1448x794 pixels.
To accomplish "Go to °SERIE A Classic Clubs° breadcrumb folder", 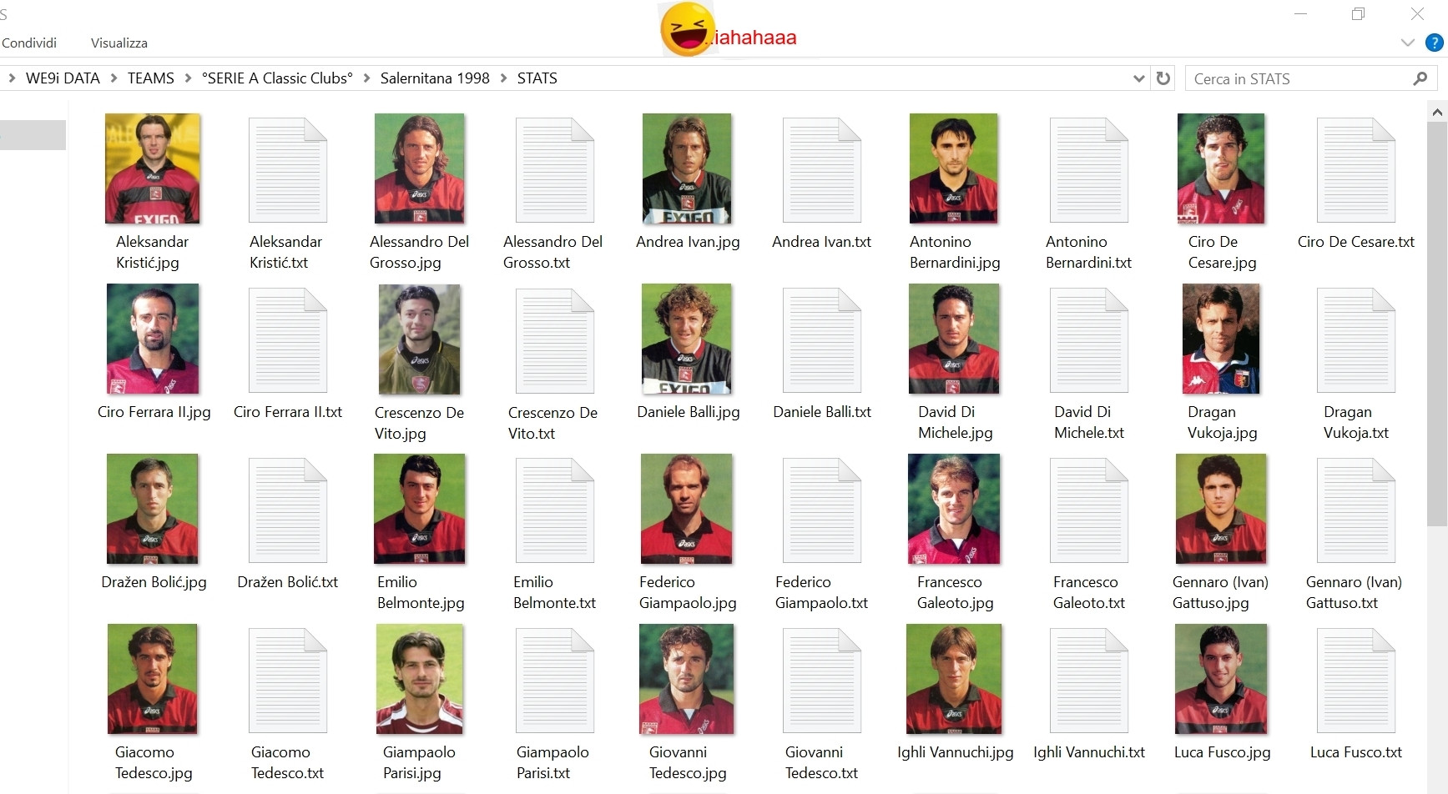I will point(277,78).
